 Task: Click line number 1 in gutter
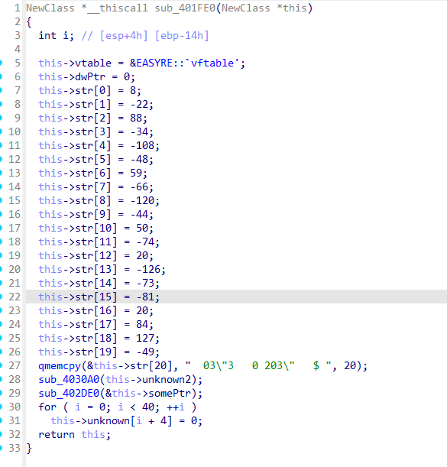pos(18,8)
